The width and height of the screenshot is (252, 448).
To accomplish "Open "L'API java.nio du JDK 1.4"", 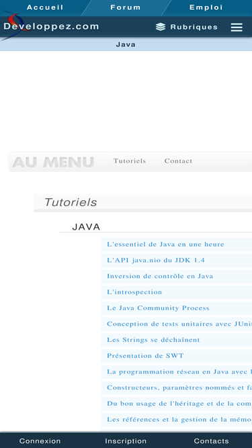I will pyautogui.click(x=156, y=261).
